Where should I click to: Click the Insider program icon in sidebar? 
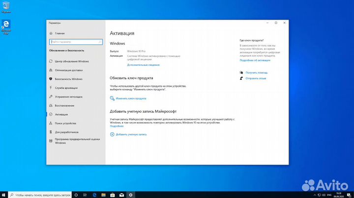(51, 141)
